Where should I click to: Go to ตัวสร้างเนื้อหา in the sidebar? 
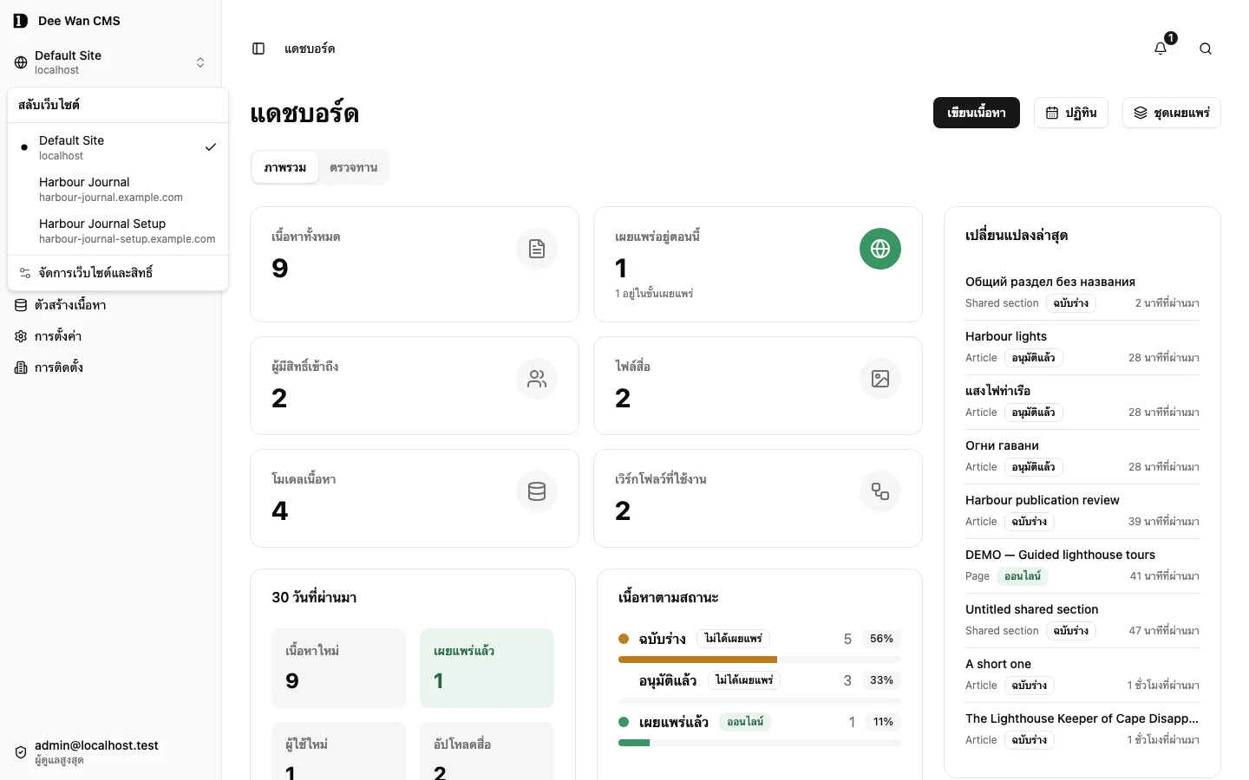[x=111, y=305]
